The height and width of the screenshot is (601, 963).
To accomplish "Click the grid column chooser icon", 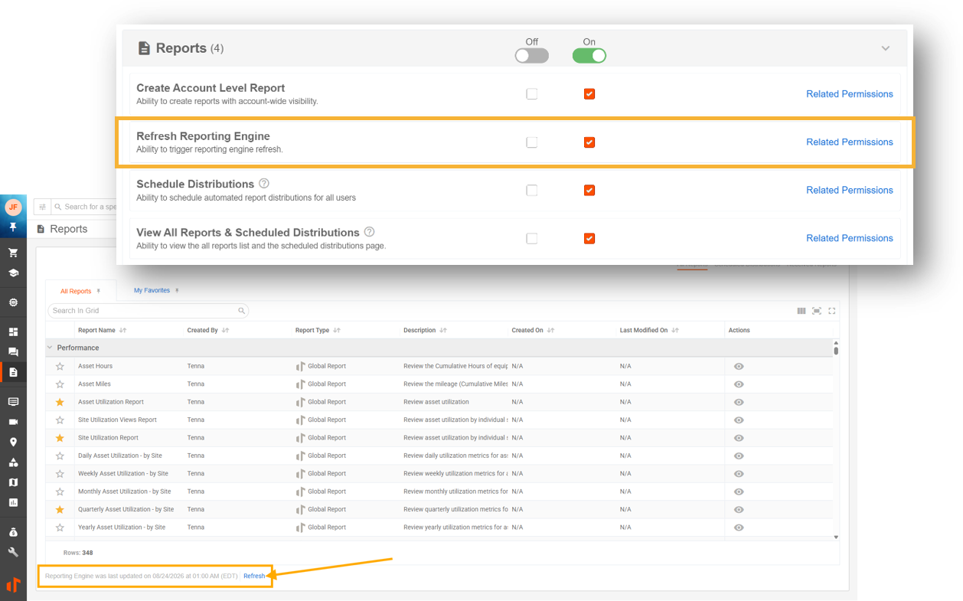I will [801, 311].
